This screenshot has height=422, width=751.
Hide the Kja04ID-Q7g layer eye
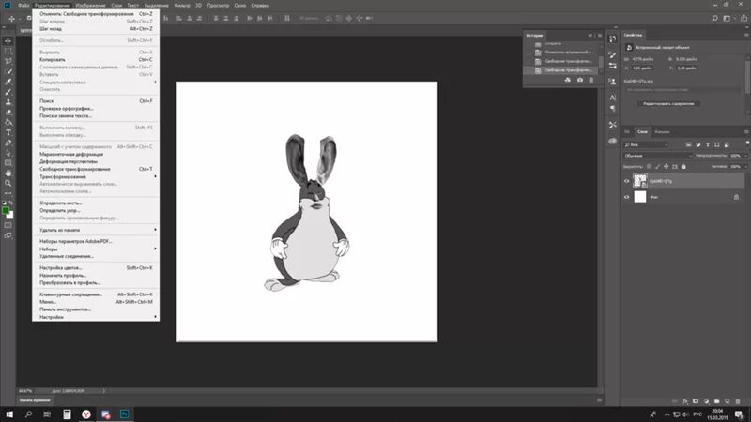pyautogui.click(x=626, y=181)
